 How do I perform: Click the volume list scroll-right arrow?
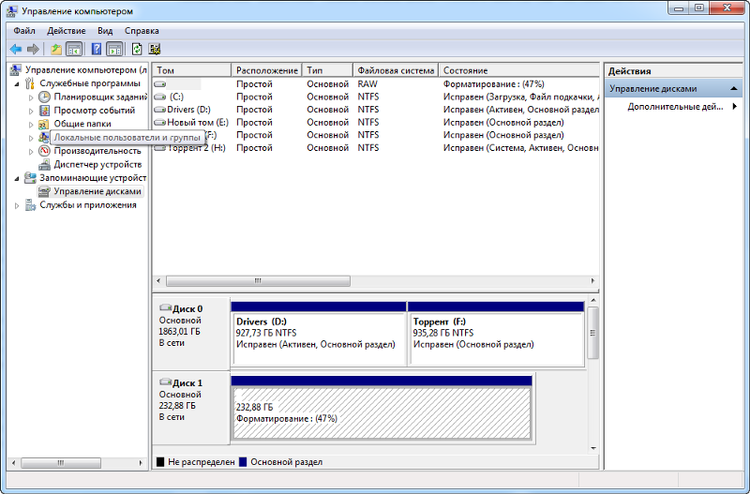[592, 280]
